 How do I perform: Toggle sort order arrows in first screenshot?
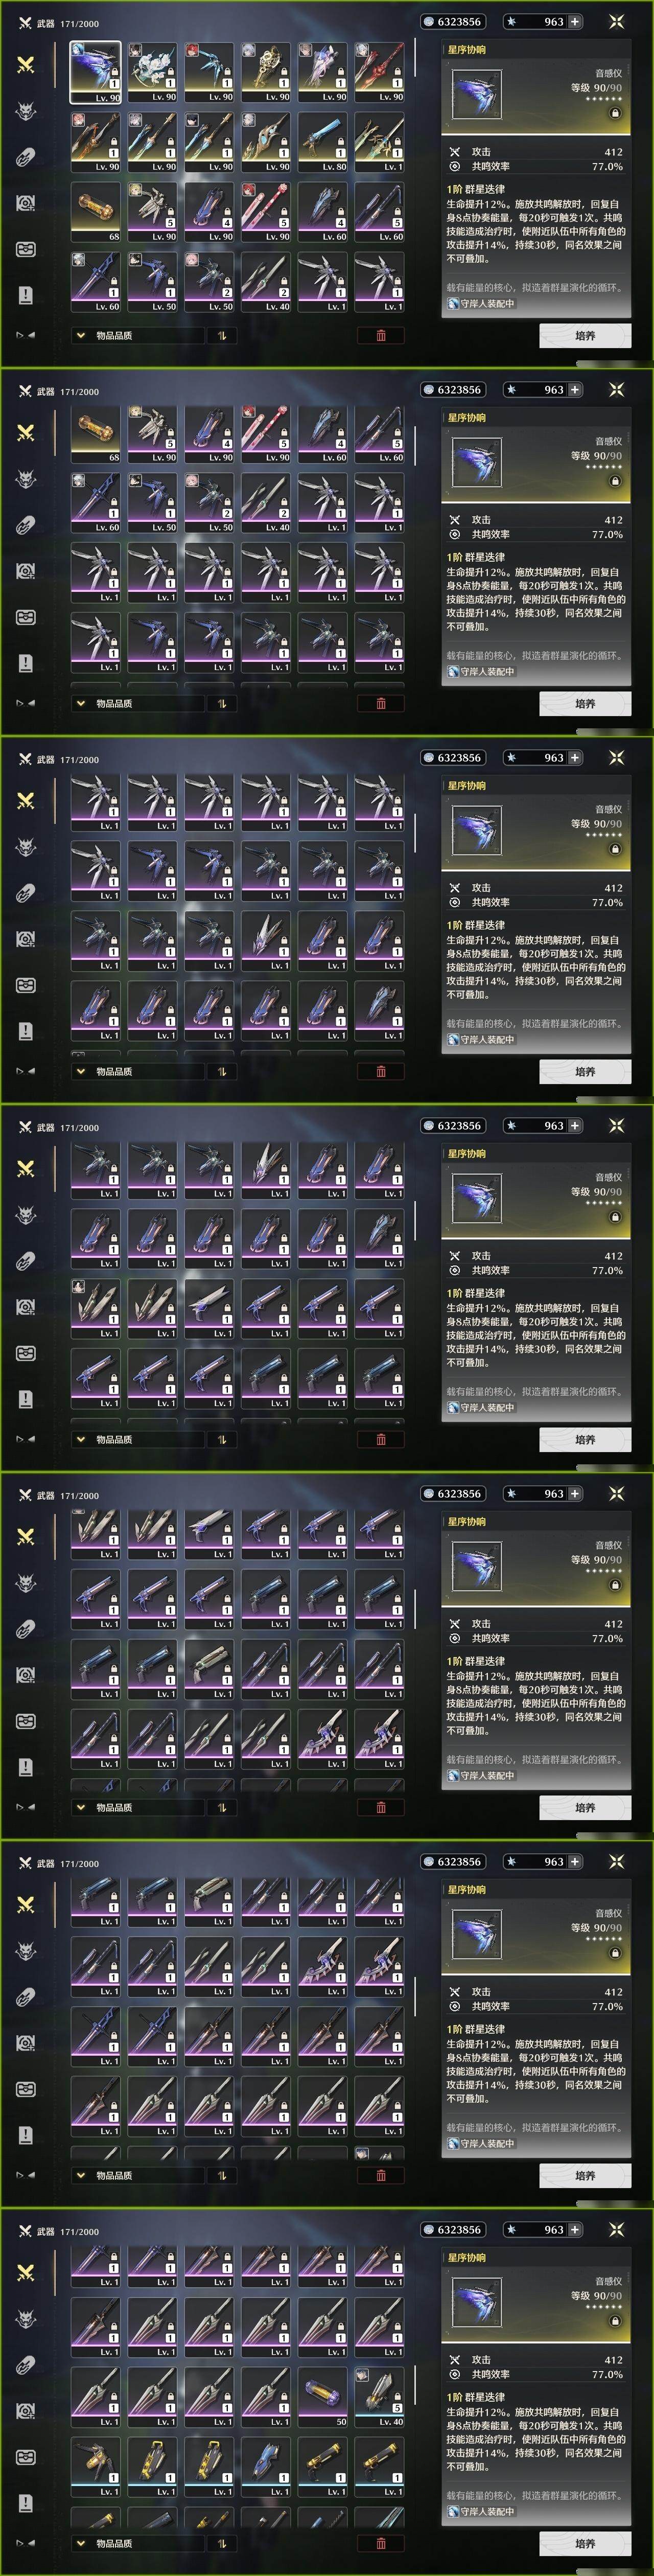coord(221,336)
